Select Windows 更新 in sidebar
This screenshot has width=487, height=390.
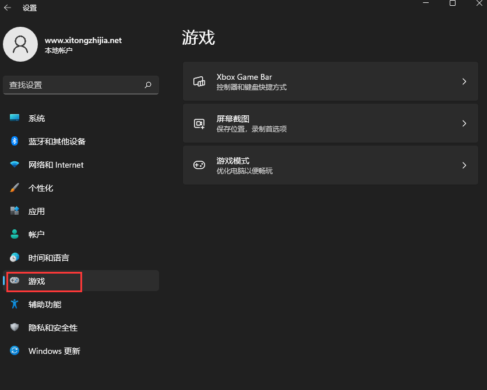[81, 350]
